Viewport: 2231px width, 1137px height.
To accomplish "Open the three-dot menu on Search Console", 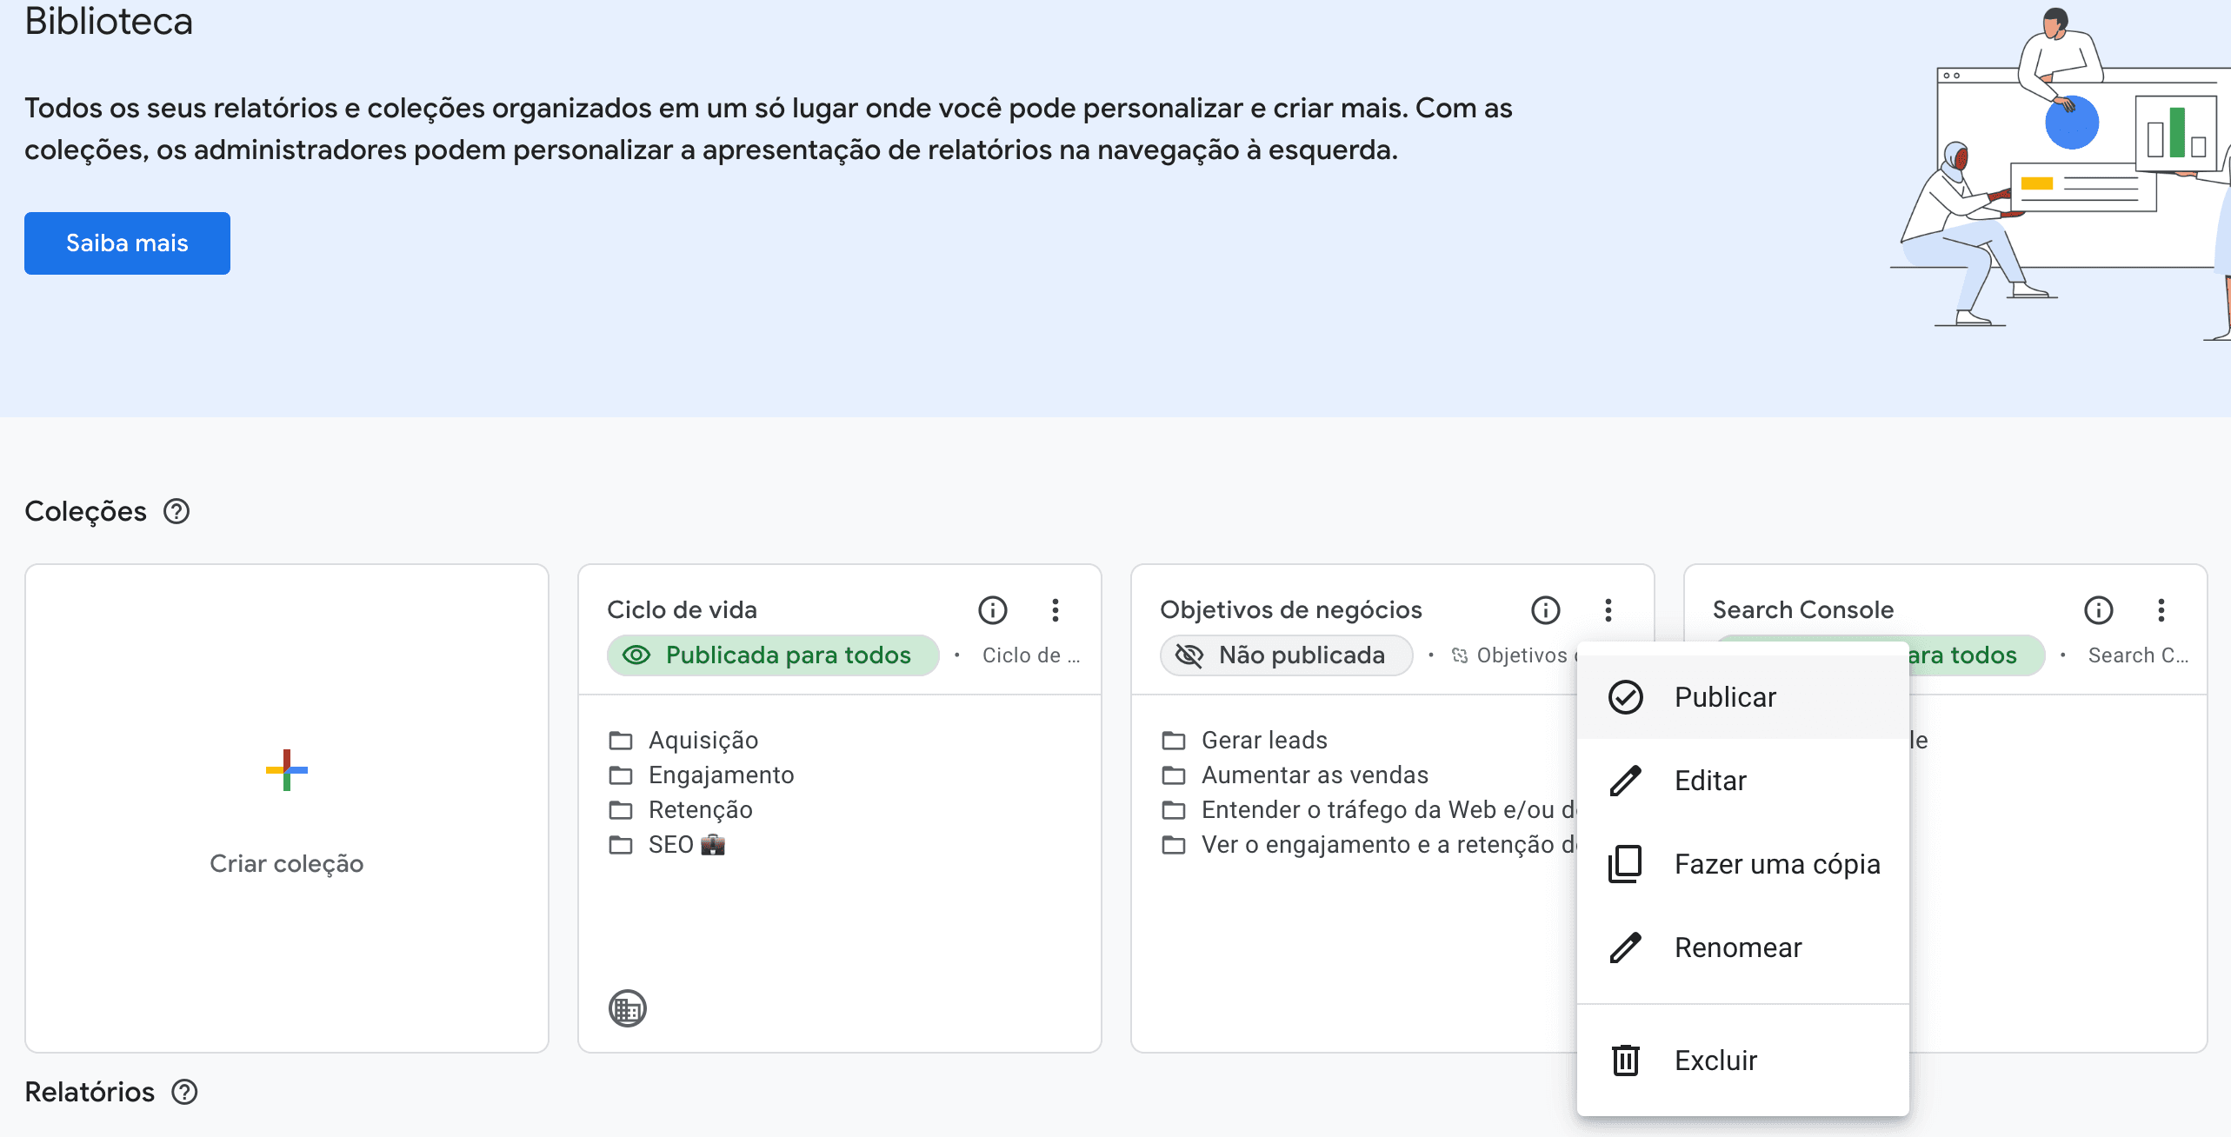I will 2162,609.
